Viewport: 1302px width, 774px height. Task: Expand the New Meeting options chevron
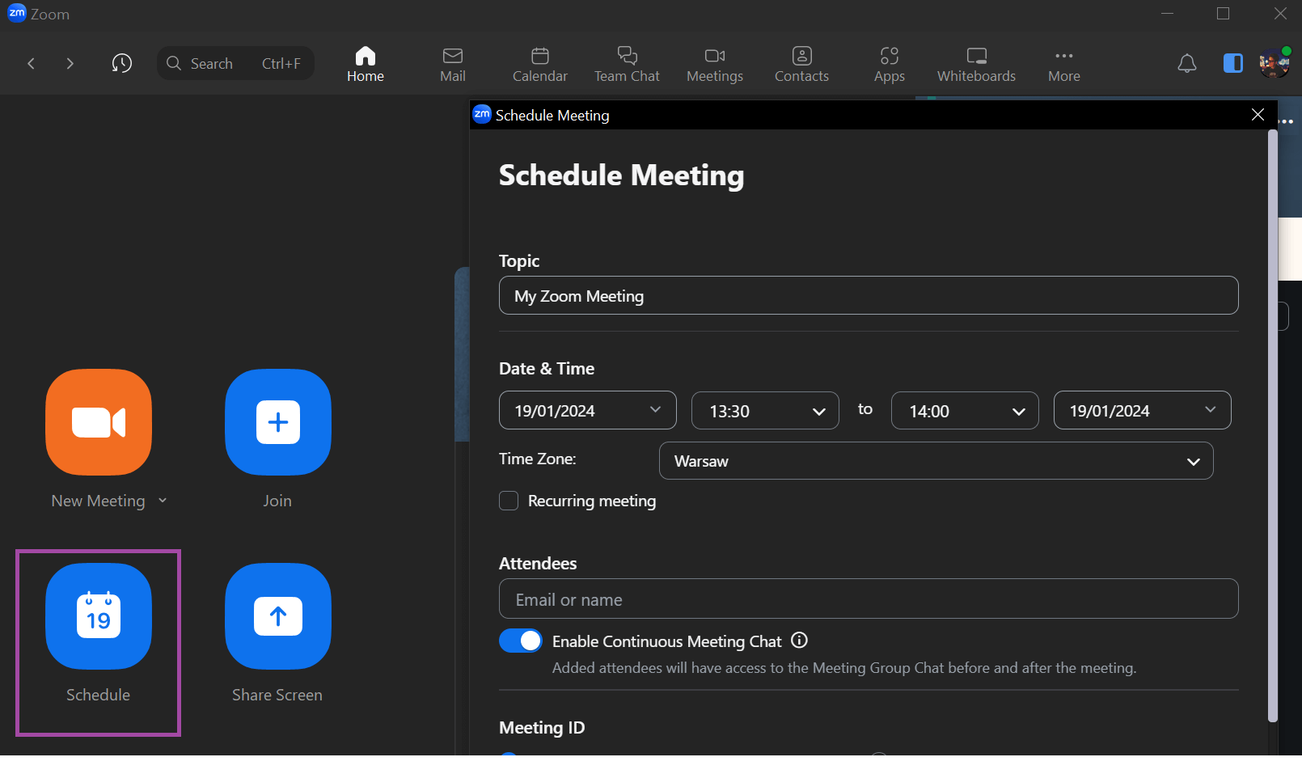coord(163,501)
